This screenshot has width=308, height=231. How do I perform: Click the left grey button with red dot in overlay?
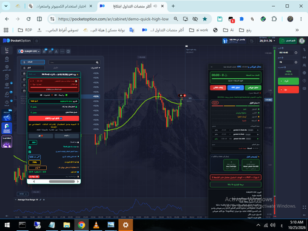[x=41, y=136]
